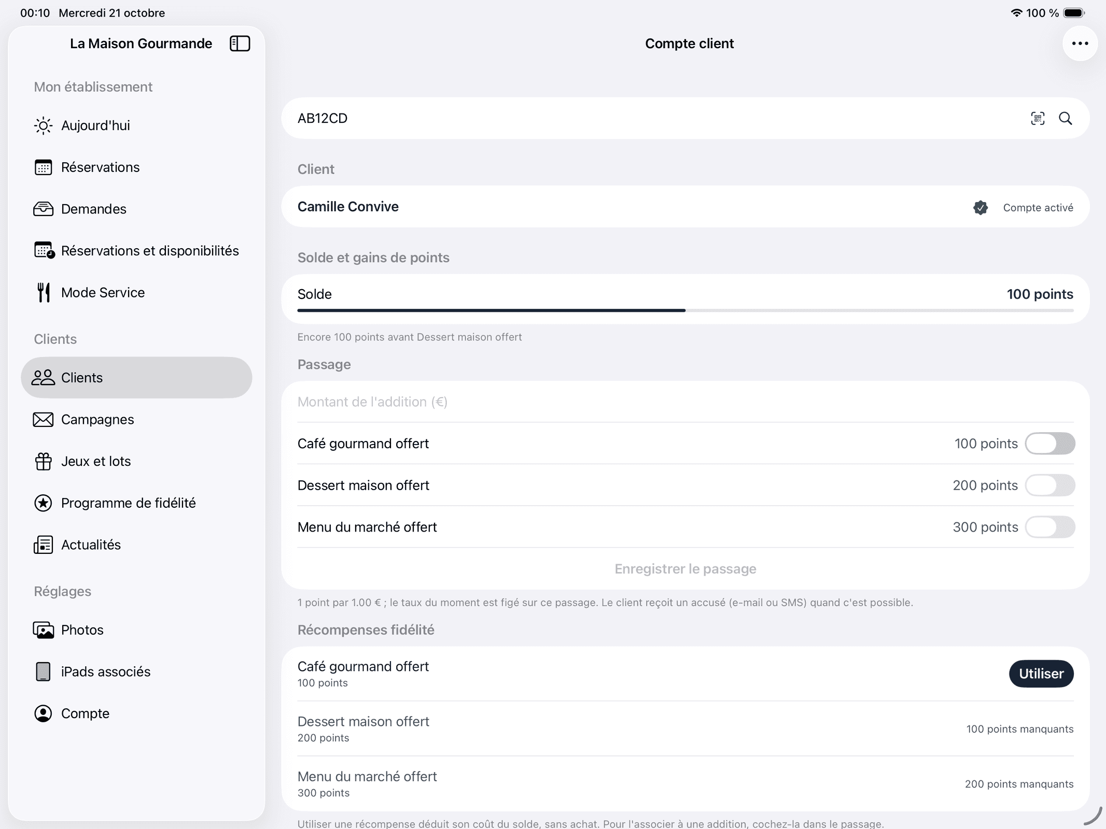Click the verified badge next to Compte activé
This screenshot has height=829, width=1106.
coord(981,208)
